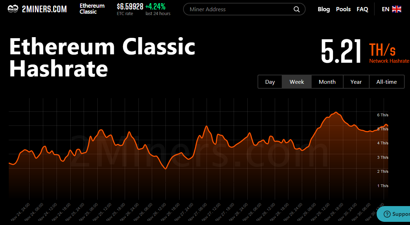Click the 1 Th/s axis label
The width and height of the screenshot is (410, 225).
coord(383,186)
